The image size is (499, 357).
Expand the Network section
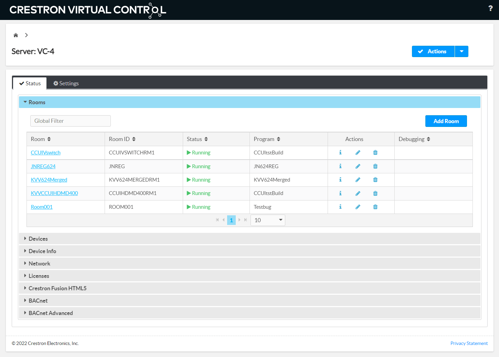[x=249, y=263]
